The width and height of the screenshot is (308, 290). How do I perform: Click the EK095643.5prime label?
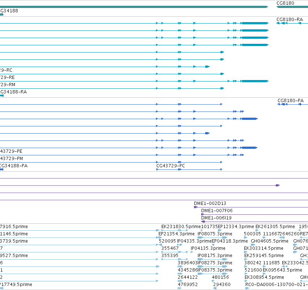pyautogui.click(x=282, y=270)
